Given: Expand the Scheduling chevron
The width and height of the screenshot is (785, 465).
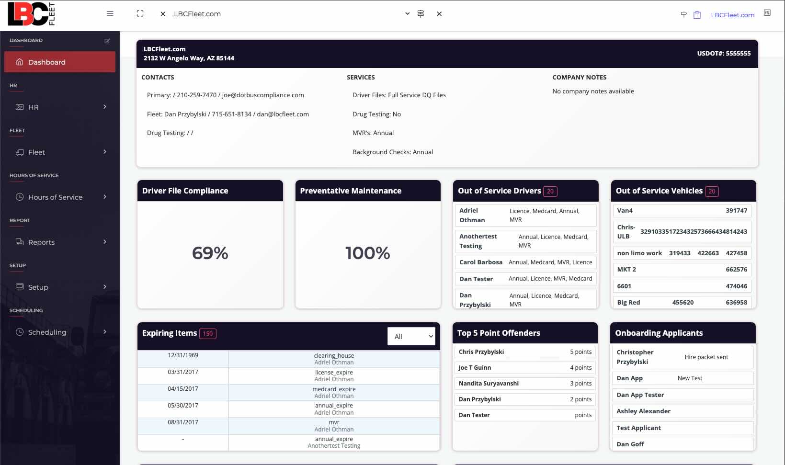Looking at the screenshot, I should pyautogui.click(x=105, y=331).
